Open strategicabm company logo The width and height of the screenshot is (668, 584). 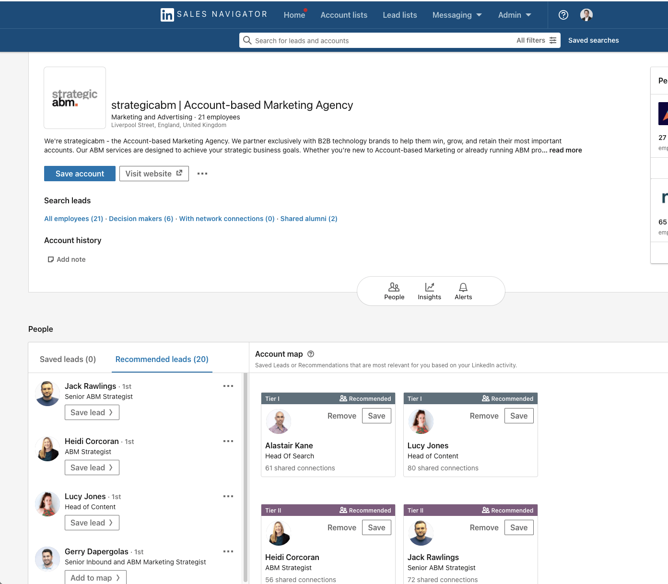coord(75,98)
